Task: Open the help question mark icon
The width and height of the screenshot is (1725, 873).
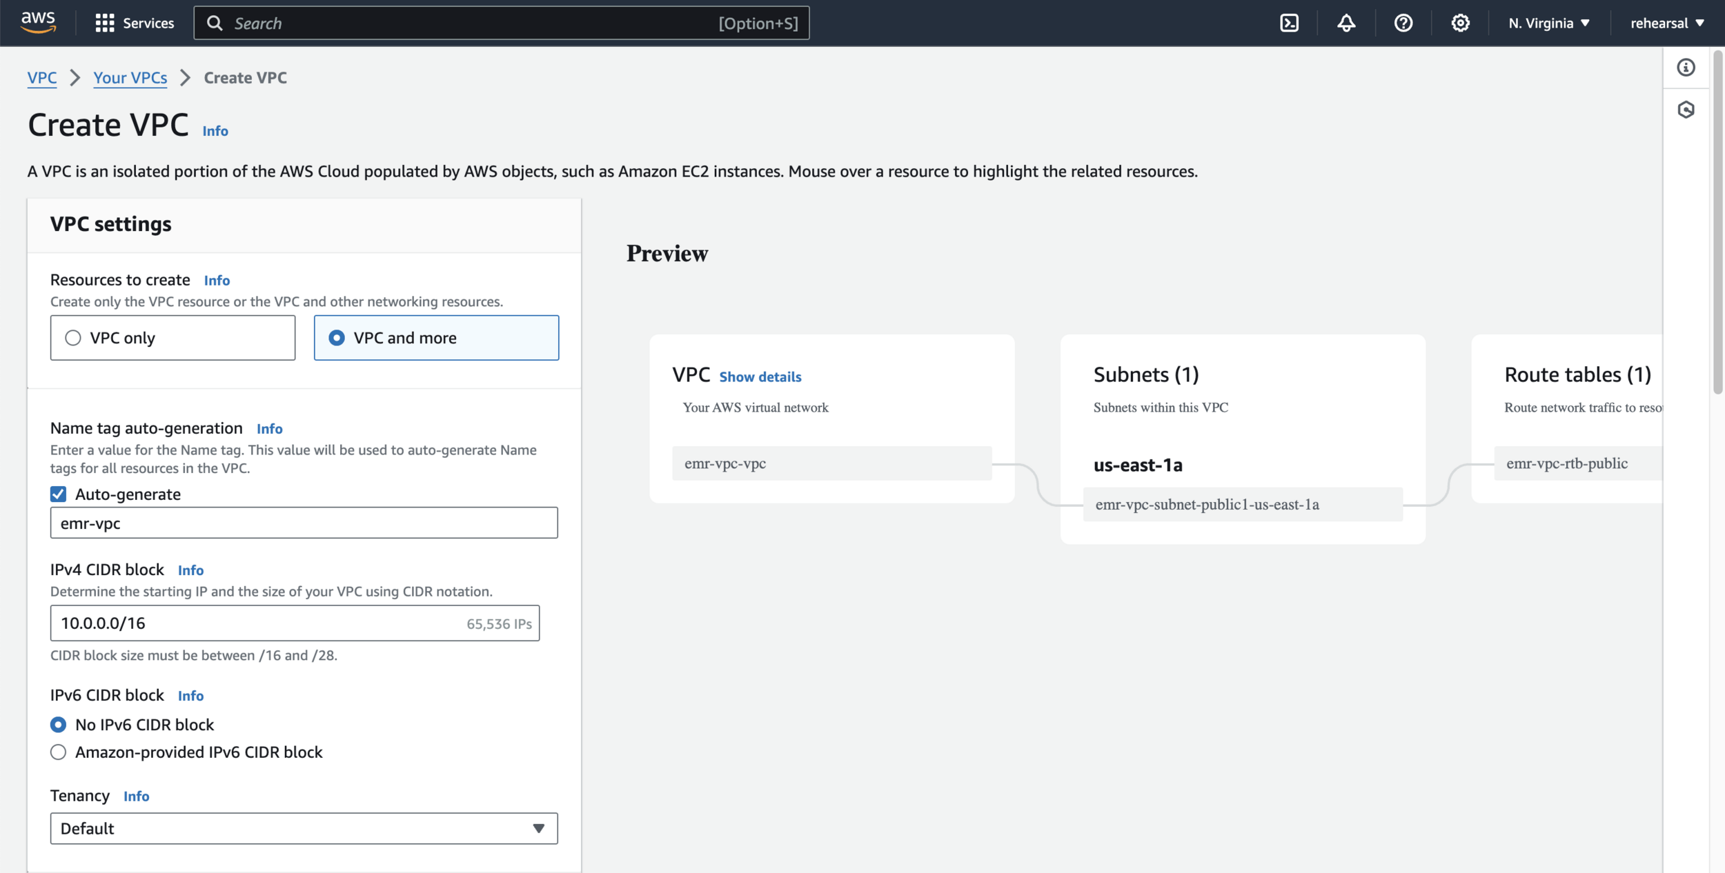Action: (x=1403, y=23)
